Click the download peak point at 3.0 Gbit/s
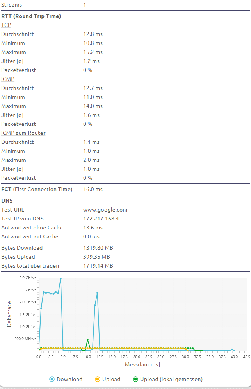The image size is (251, 389). coord(61,278)
